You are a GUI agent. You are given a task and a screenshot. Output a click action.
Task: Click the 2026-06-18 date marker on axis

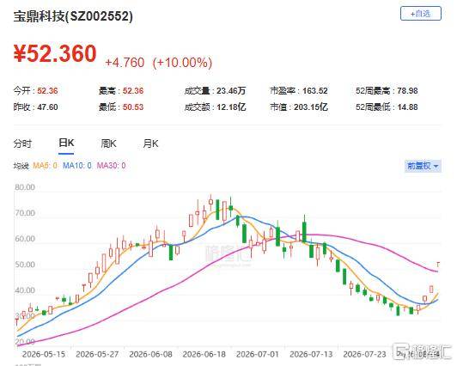pos(204,354)
